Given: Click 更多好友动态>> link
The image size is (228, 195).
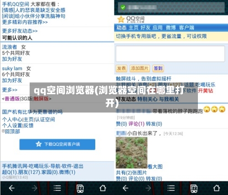Looking at the screenshot, I should [20, 31].
